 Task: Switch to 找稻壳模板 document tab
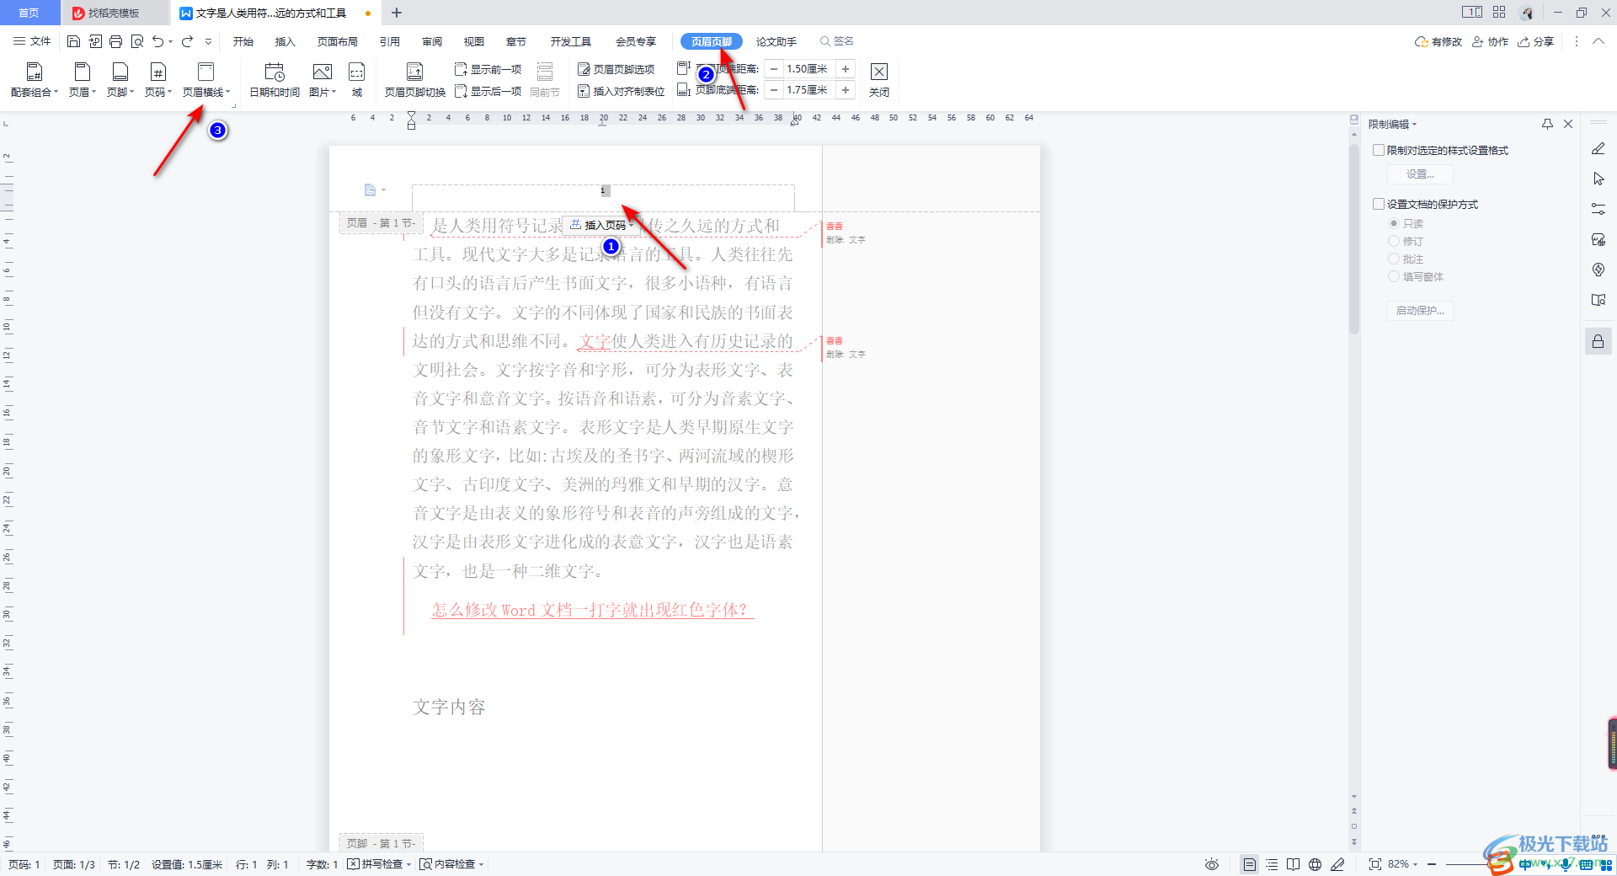(x=114, y=13)
